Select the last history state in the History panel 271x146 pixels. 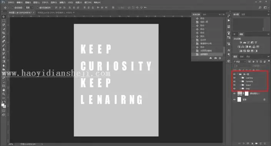point(208,54)
